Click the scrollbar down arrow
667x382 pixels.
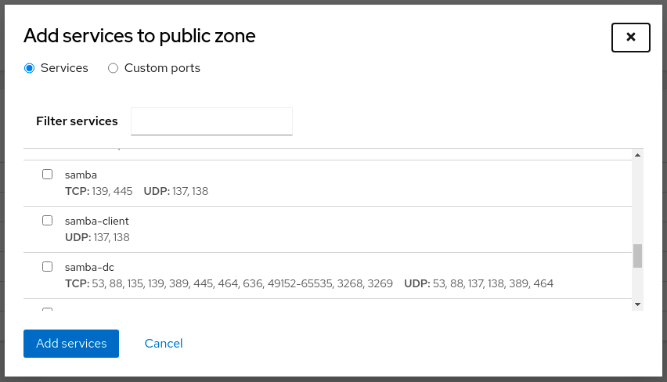tap(637, 304)
